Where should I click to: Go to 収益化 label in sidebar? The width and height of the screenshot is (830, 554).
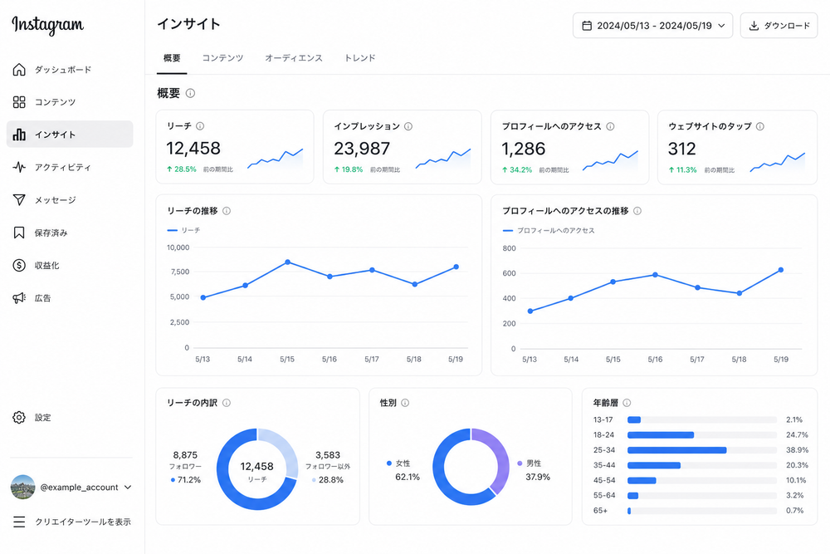pos(47,265)
